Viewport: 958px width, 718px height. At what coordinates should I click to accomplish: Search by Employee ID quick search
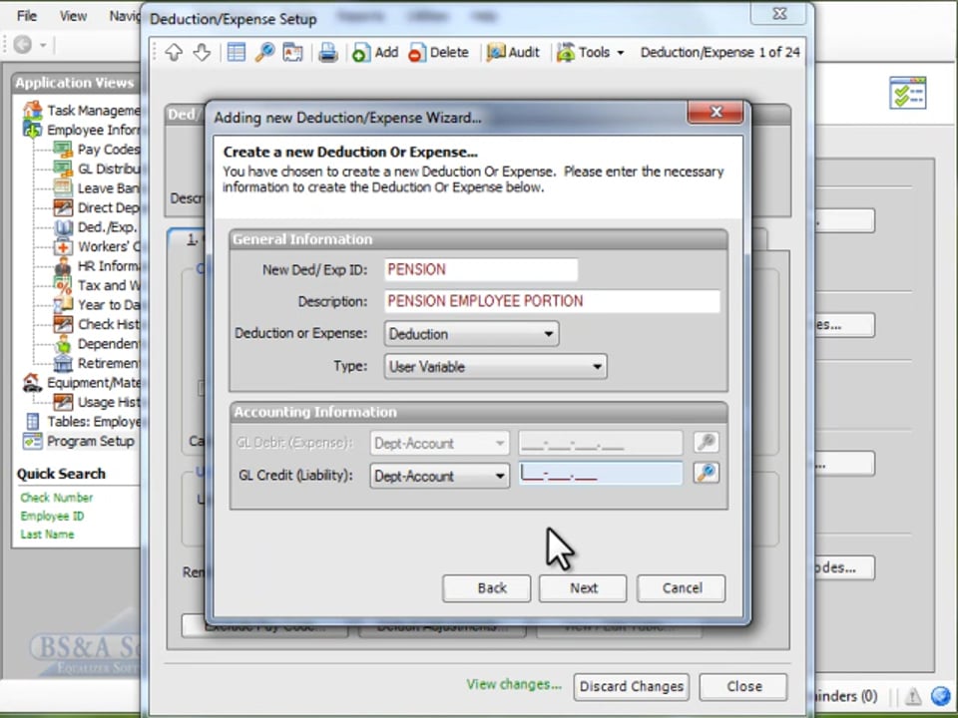coord(52,517)
